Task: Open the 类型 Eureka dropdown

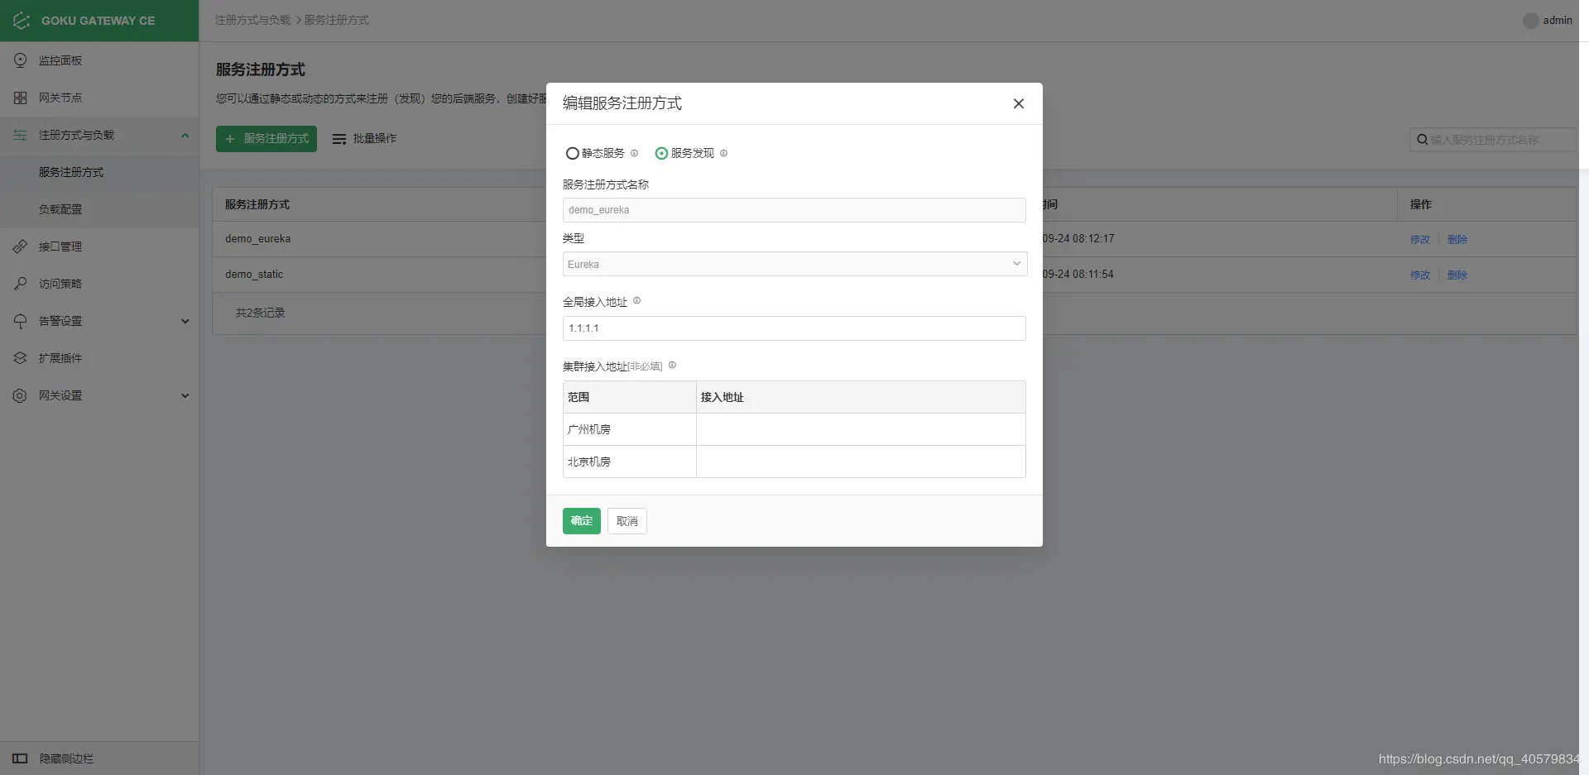Action: click(x=794, y=264)
